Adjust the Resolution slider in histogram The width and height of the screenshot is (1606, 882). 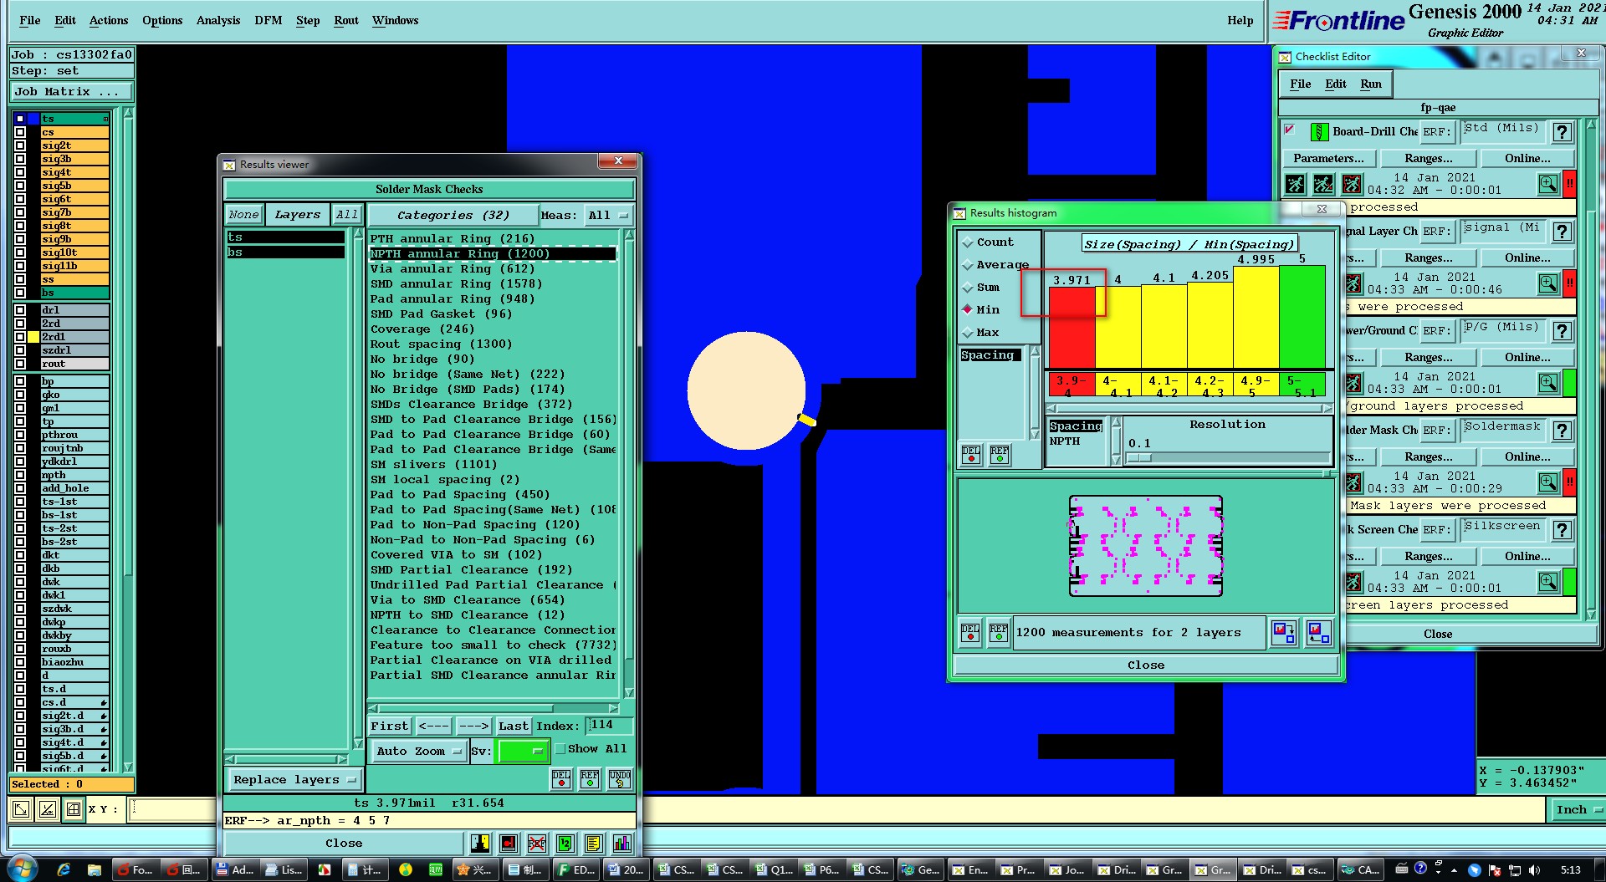[x=1139, y=457]
